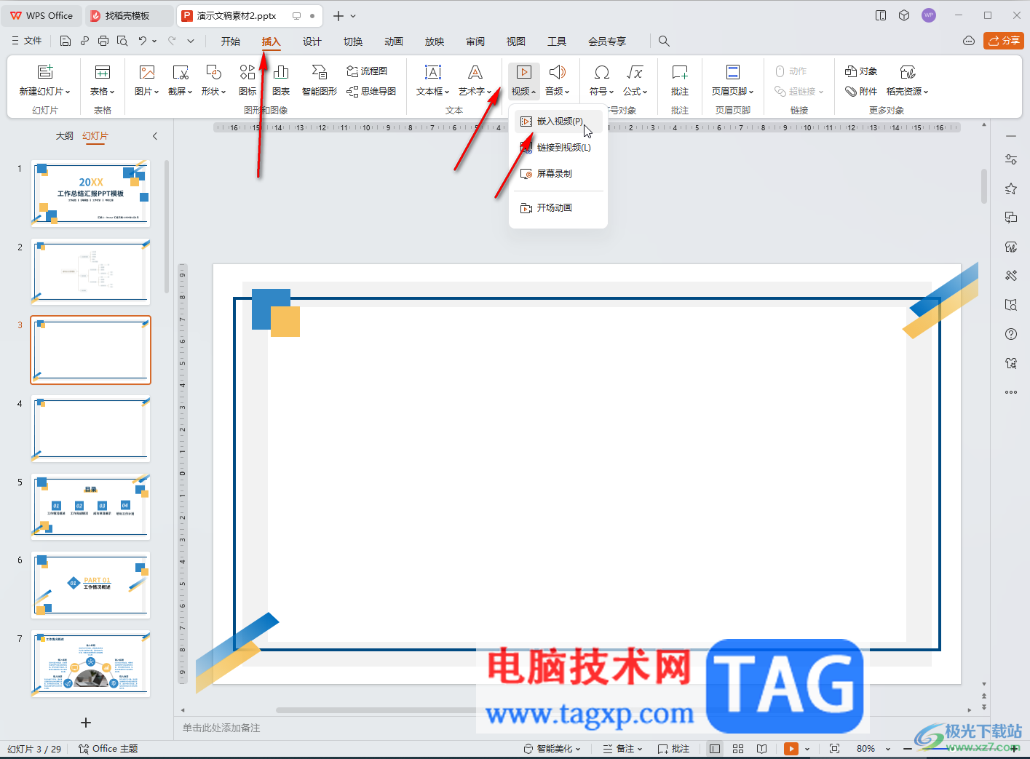Click the 视频 video icon
Viewport: 1030px width, 759px height.
click(x=523, y=72)
